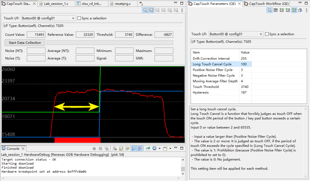Screen dimensions: 310x181
Task: Open the Display Selected Console dropdown arrow
Action: 159,149
